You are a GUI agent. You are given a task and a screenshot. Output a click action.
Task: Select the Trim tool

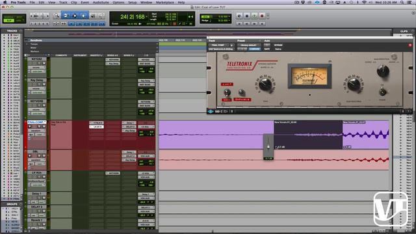(66, 16)
